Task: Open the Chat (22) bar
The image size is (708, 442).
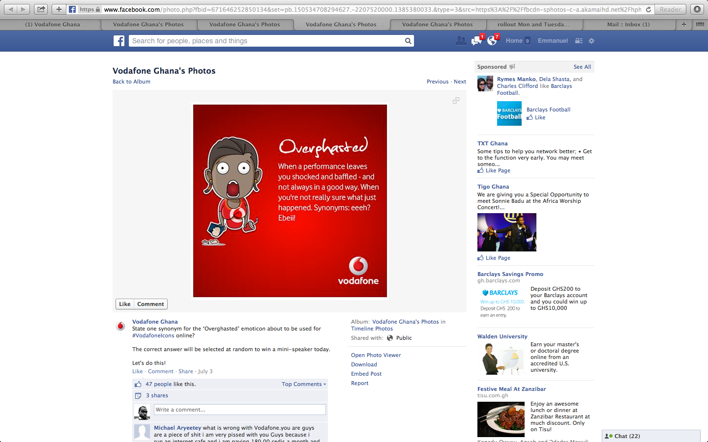Action: pos(651,436)
